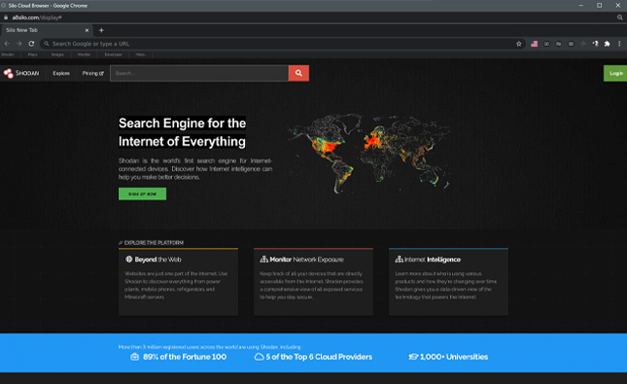The width and height of the screenshot is (627, 384).
Task: Maximize the Chrome window
Action: 600,5
